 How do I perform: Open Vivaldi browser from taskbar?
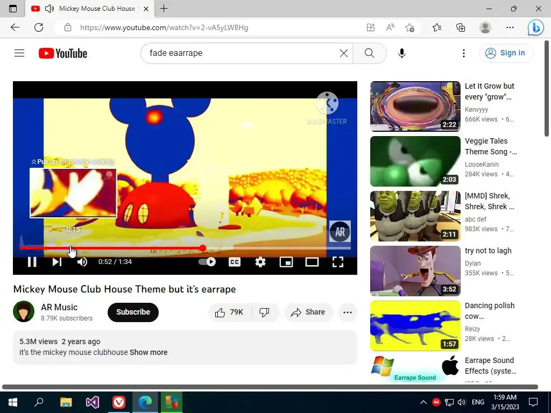coord(119,402)
